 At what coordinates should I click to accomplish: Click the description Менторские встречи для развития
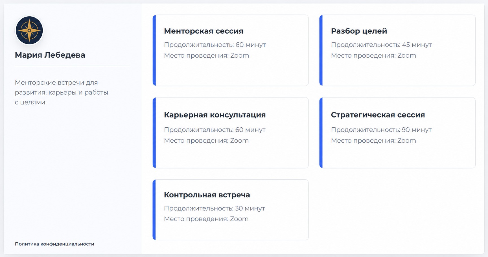pyautogui.click(x=62, y=92)
